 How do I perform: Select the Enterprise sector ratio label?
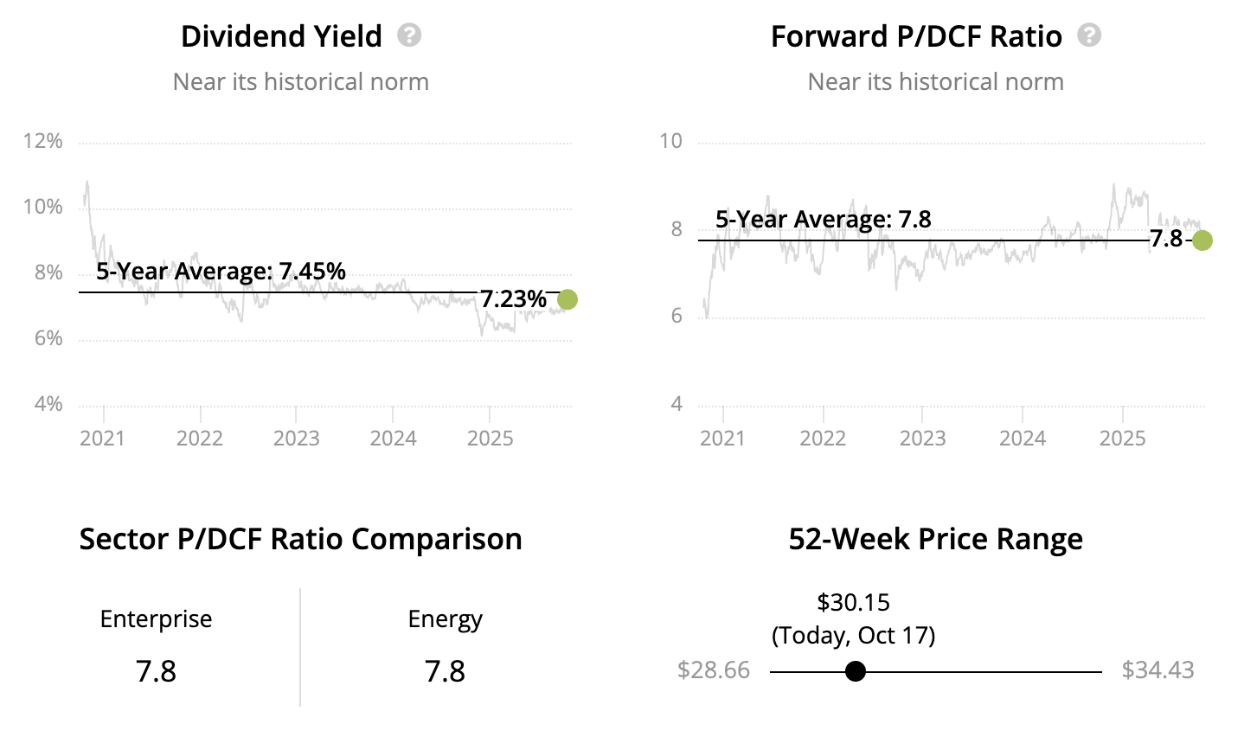click(x=156, y=619)
